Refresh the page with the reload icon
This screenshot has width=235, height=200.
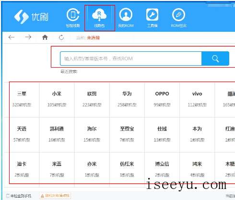click(61, 37)
